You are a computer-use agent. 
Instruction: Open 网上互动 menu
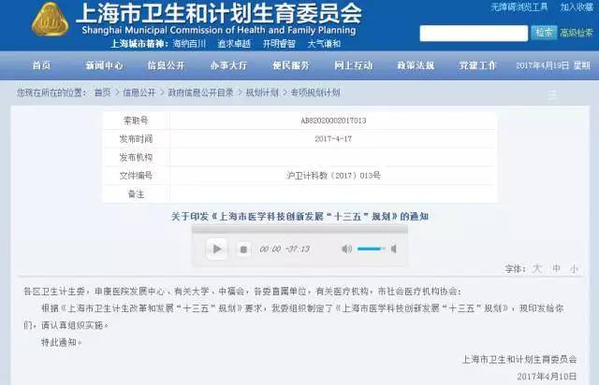pos(354,65)
